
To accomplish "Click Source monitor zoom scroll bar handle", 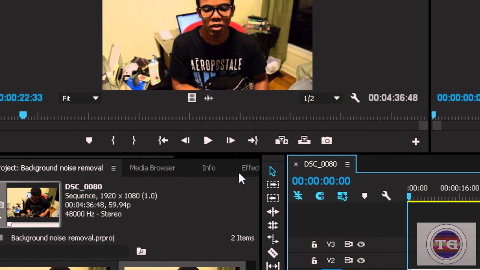I will coord(423,126).
